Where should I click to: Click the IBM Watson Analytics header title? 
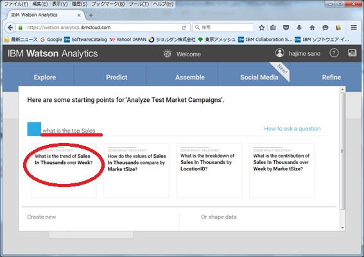[x=53, y=54]
